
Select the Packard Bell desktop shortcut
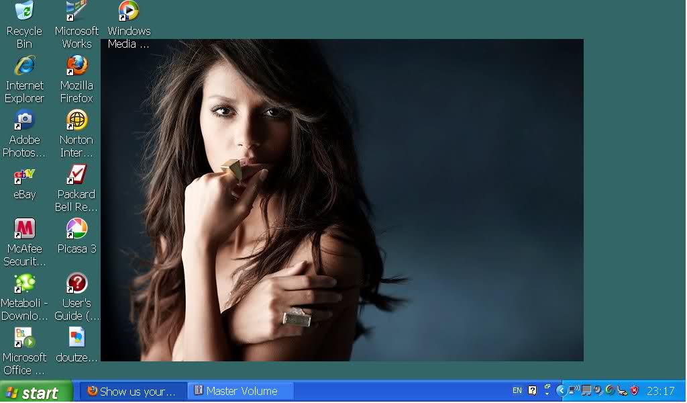pos(76,175)
